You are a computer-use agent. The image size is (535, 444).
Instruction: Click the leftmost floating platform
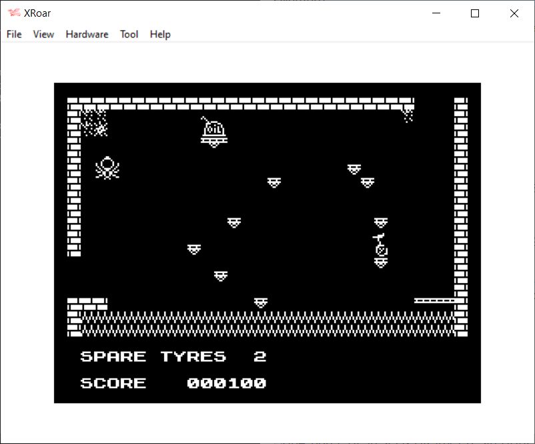194,249
